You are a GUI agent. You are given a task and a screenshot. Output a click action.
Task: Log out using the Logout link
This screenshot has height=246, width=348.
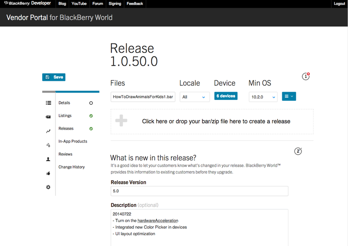[339, 3]
